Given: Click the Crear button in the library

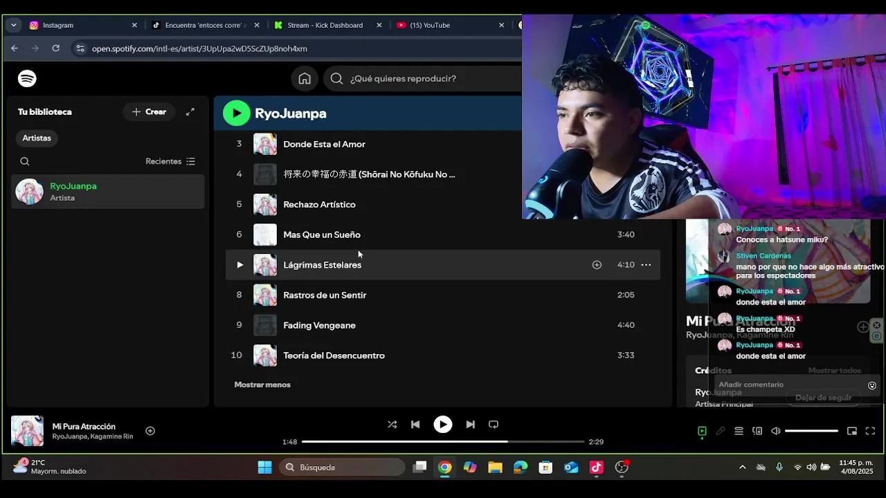Looking at the screenshot, I should [x=149, y=111].
